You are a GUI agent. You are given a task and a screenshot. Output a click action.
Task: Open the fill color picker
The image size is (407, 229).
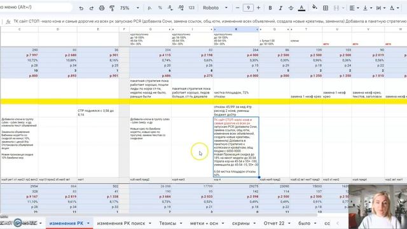315,8
